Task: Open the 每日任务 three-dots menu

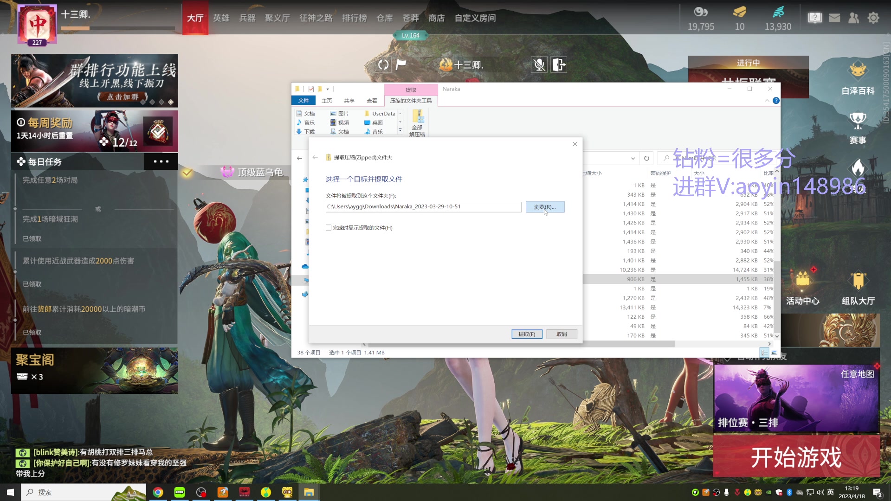Action: click(x=161, y=161)
